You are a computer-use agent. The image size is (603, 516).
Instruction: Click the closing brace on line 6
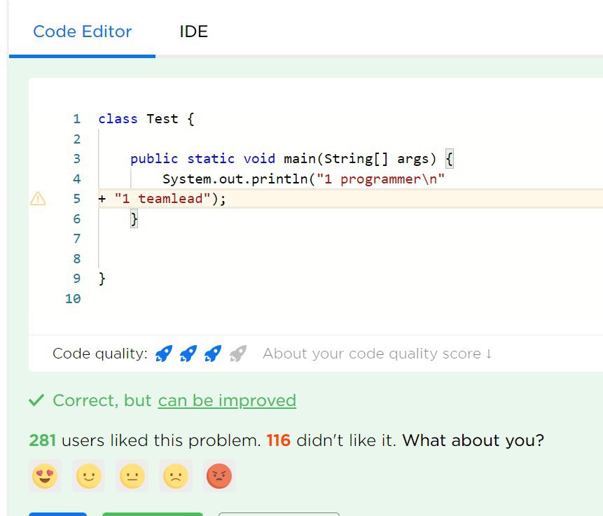(x=134, y=219)
